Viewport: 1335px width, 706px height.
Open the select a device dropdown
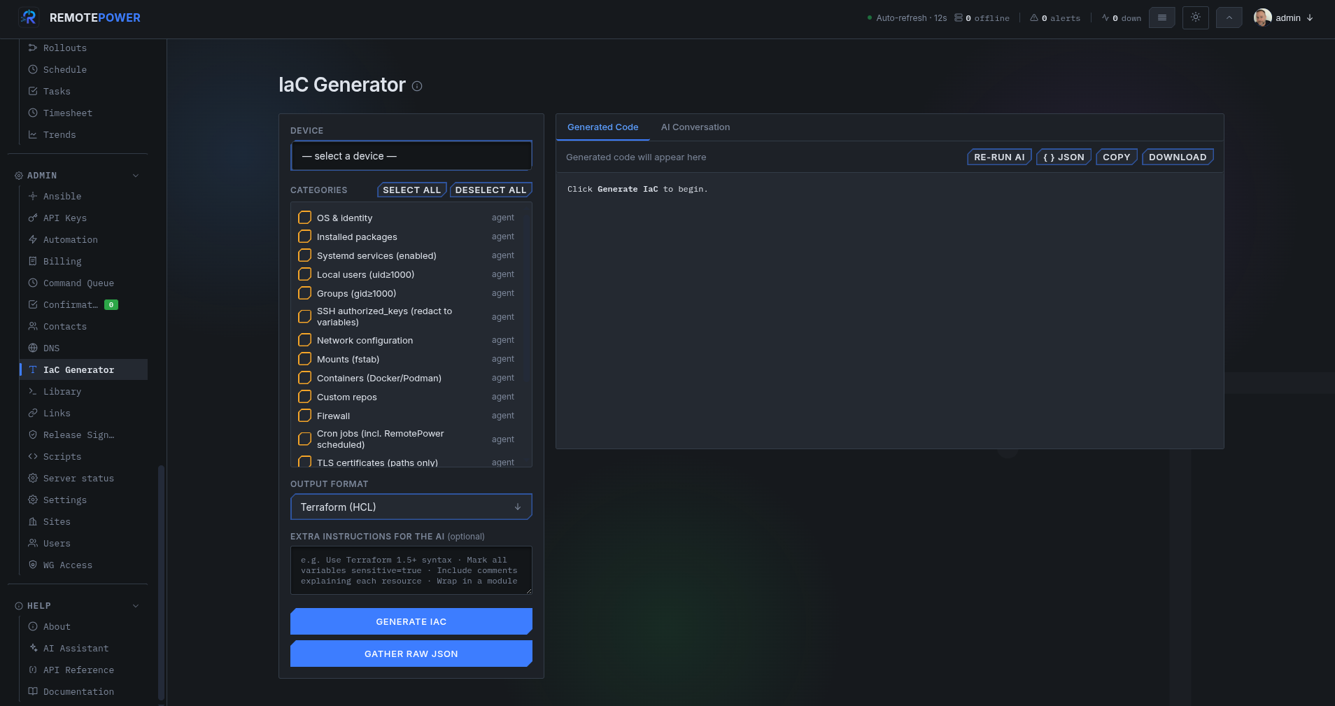point(411,156)
